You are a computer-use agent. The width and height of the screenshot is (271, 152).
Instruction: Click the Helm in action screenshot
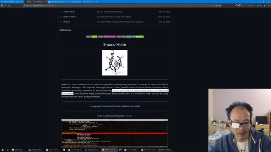pyautogui.click(x=115, y=133)
